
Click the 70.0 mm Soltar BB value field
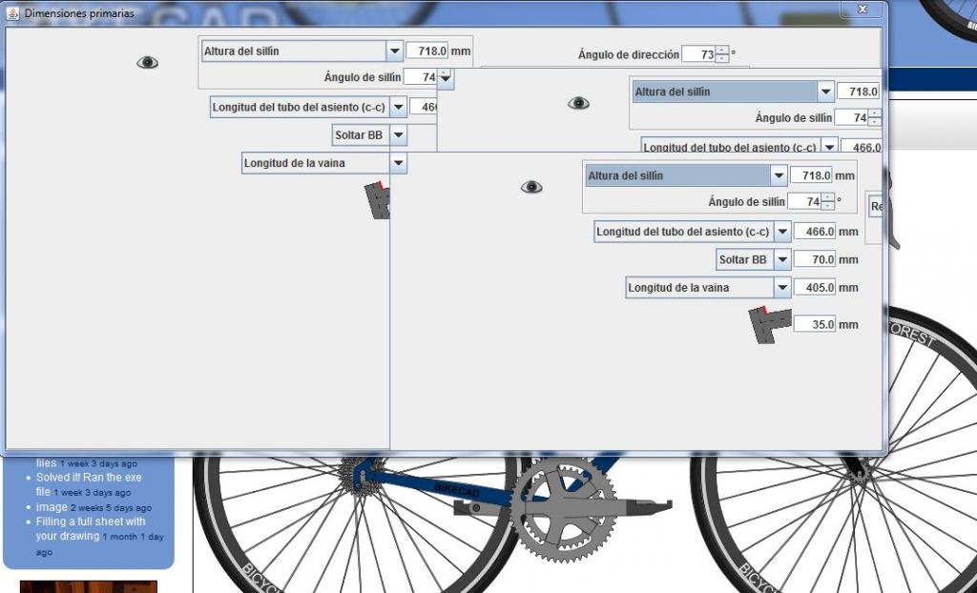814,259
